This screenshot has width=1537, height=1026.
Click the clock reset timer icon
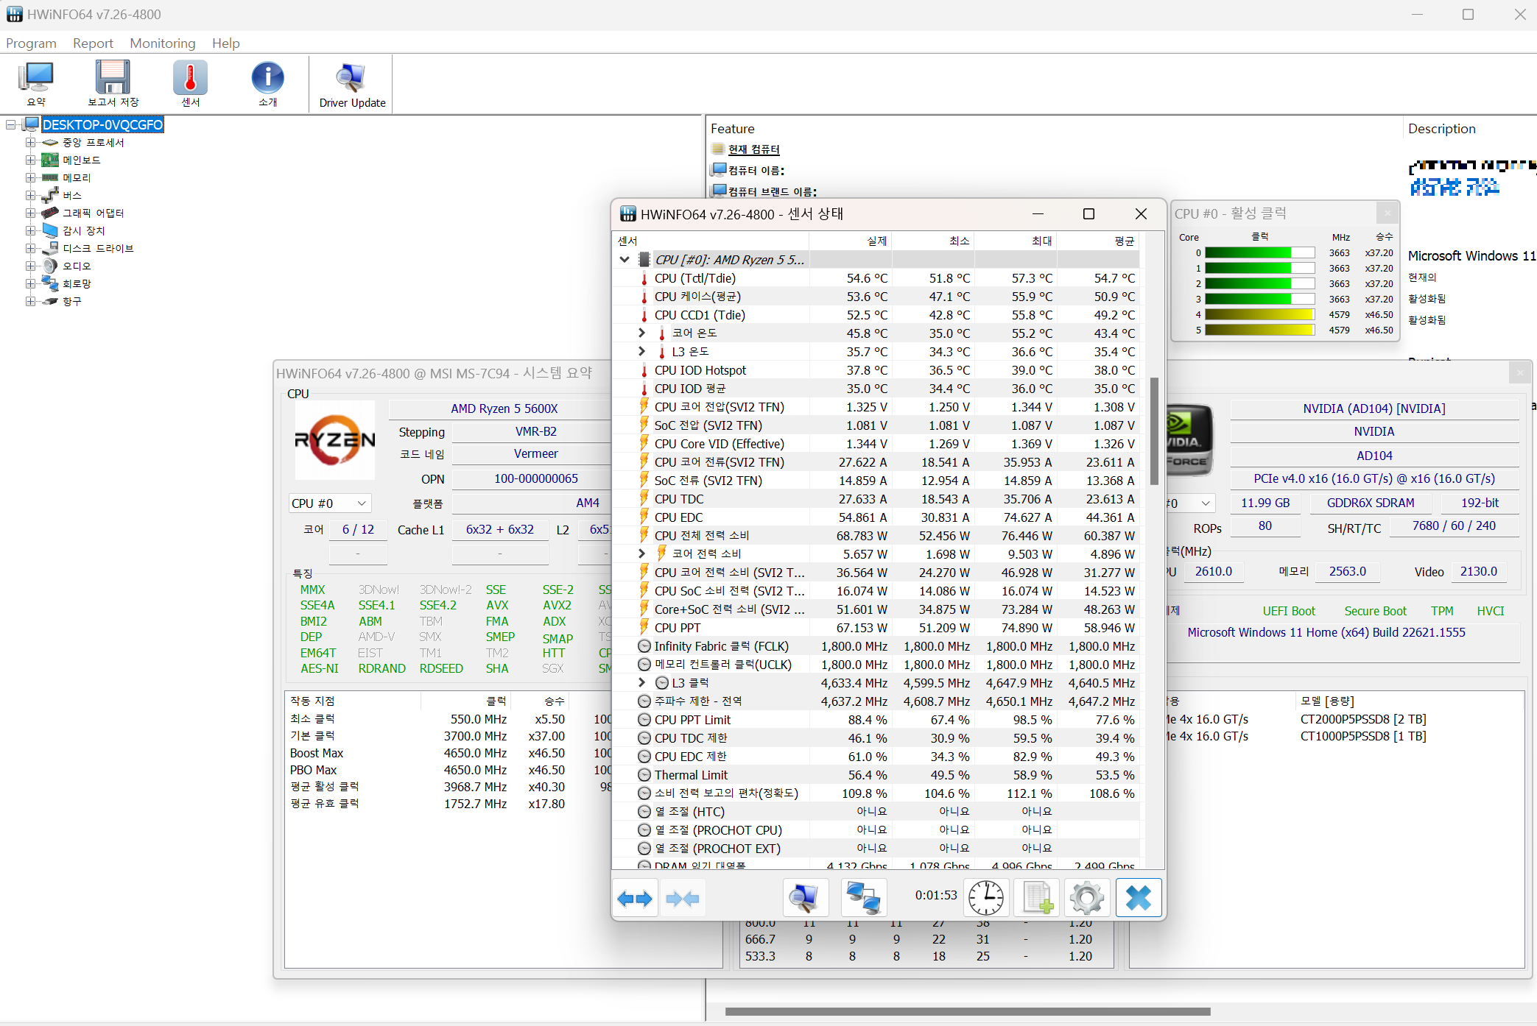pos(985,897)
